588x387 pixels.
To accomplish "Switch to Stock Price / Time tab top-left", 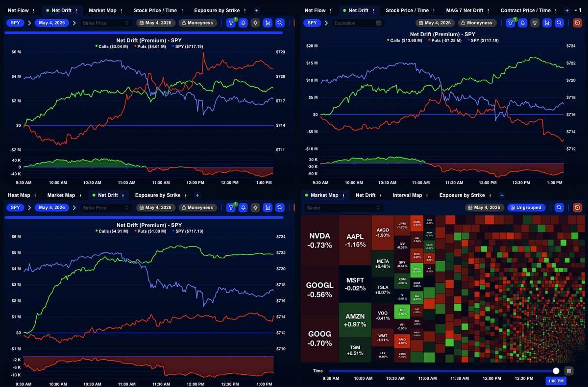I will click(x=154, y=10).
